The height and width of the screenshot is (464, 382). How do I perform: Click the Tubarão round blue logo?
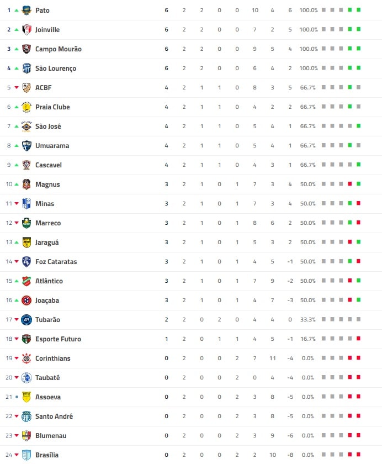pyautogui.click(x=26, y=320)
